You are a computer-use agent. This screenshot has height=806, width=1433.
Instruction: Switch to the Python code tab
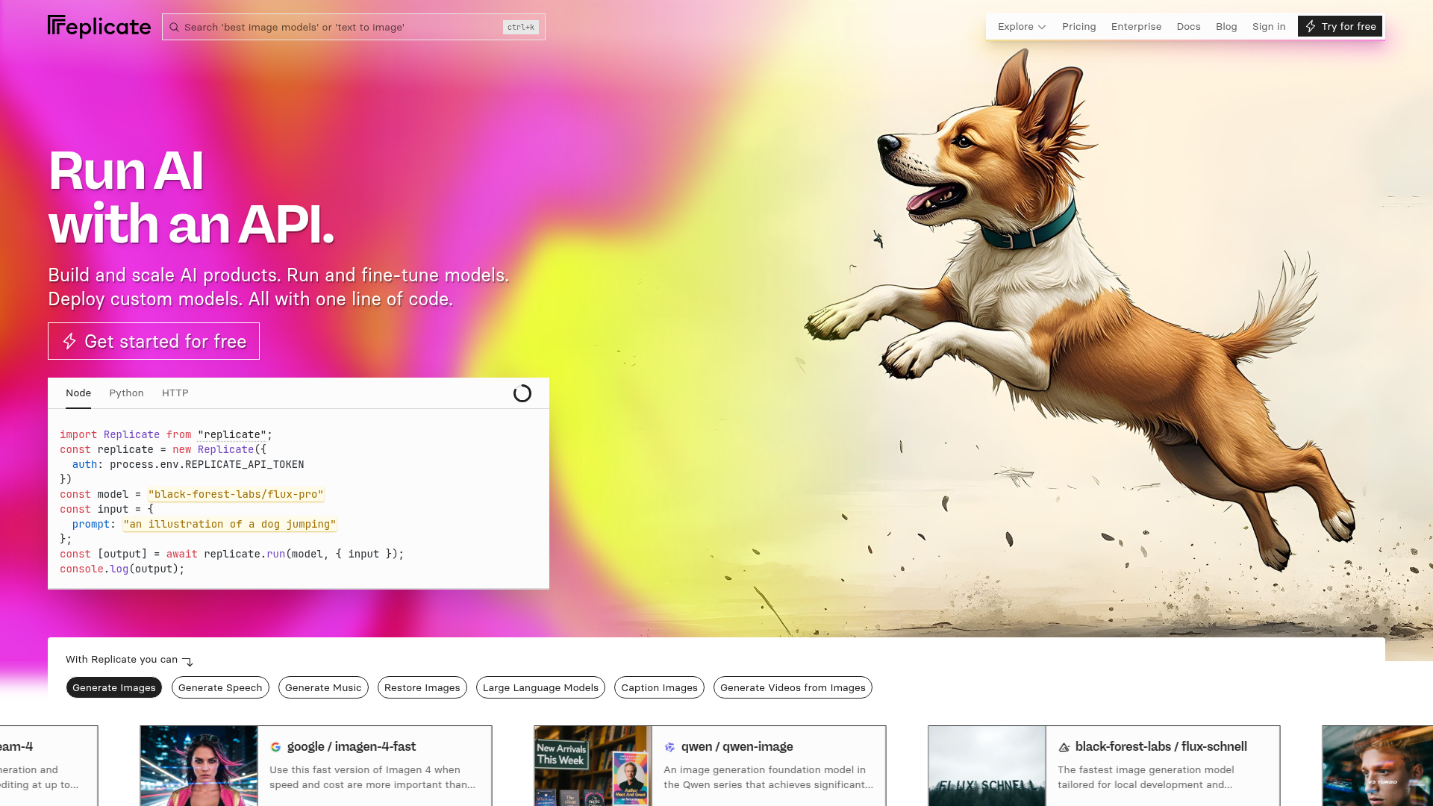126,393
